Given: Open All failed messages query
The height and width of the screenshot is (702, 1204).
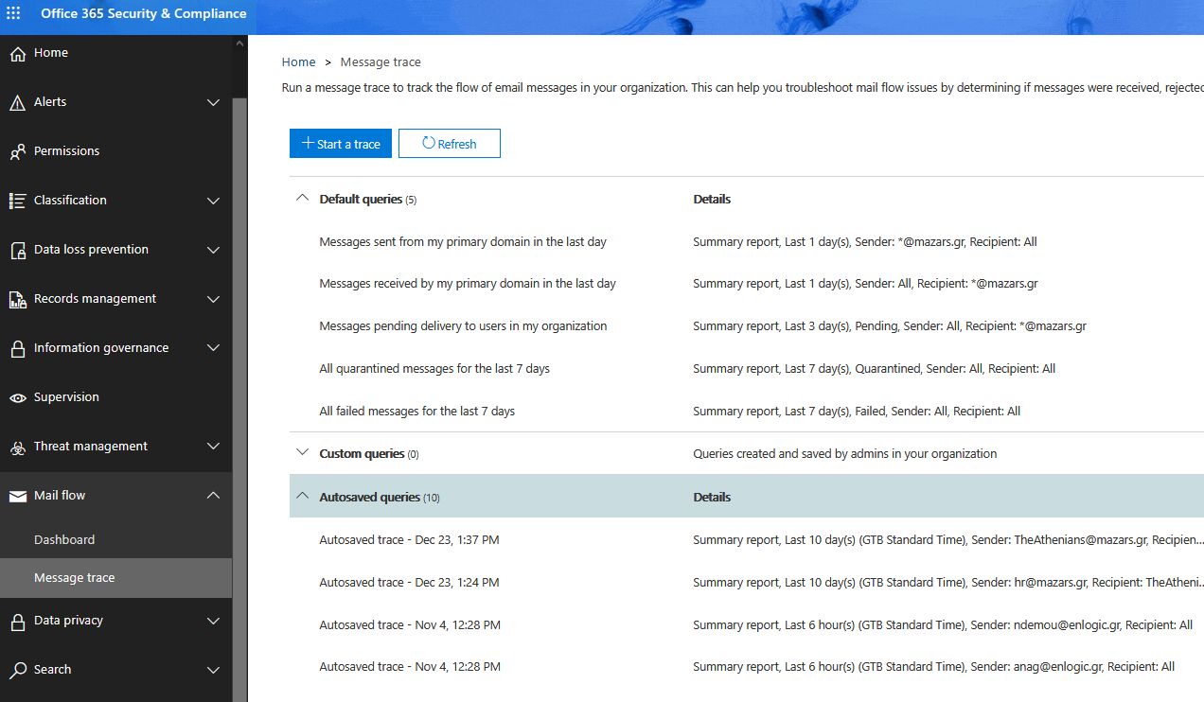Looking at the screenshot, I should click(417, 412).
